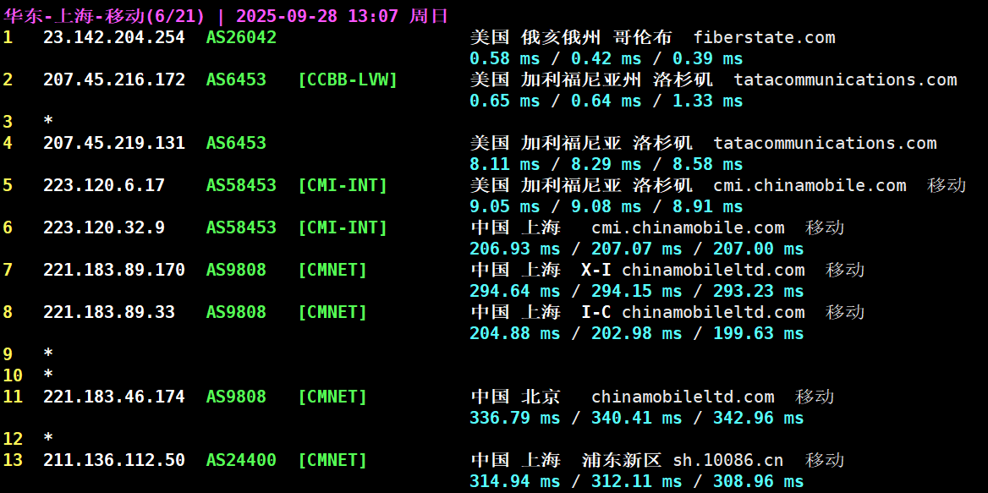Select IP address 223.120.6.17
Screen dimensions: 988x493
pos(104,185)
